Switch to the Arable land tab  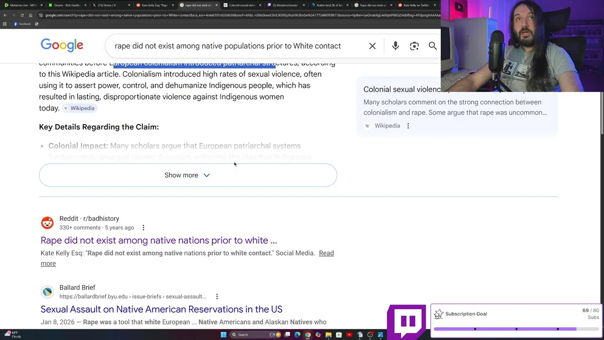point(328,5)
